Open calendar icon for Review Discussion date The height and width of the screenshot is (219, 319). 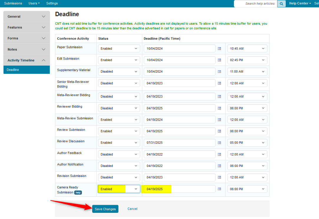(x=219, y=143)
